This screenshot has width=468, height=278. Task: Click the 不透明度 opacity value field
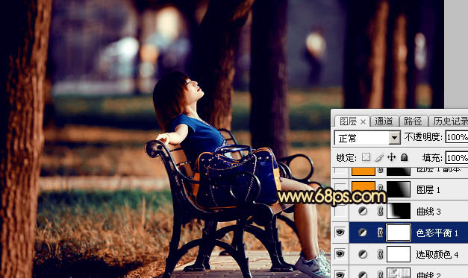[x=457, y=137]
